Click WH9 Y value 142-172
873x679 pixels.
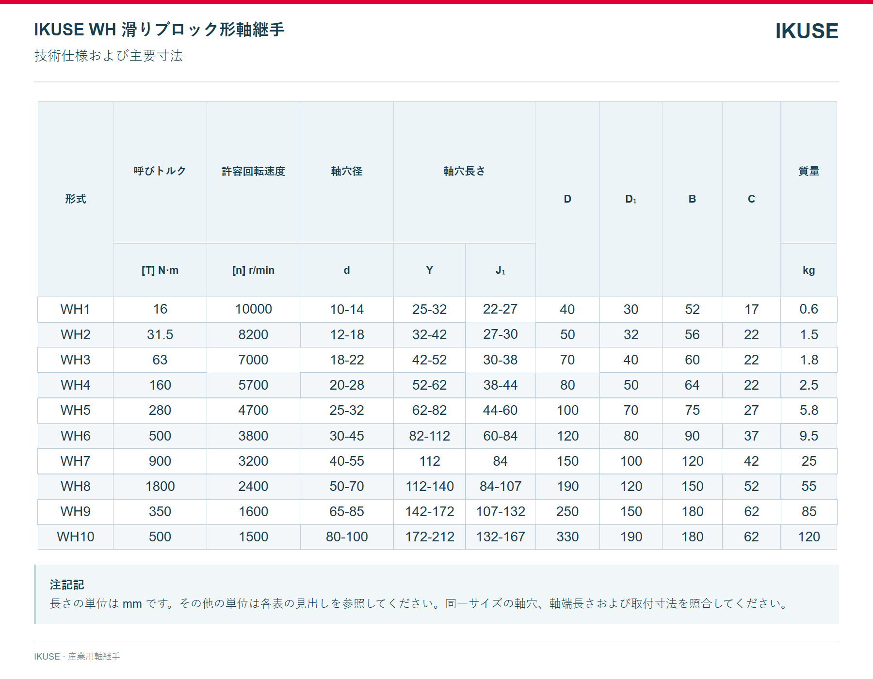430,511
